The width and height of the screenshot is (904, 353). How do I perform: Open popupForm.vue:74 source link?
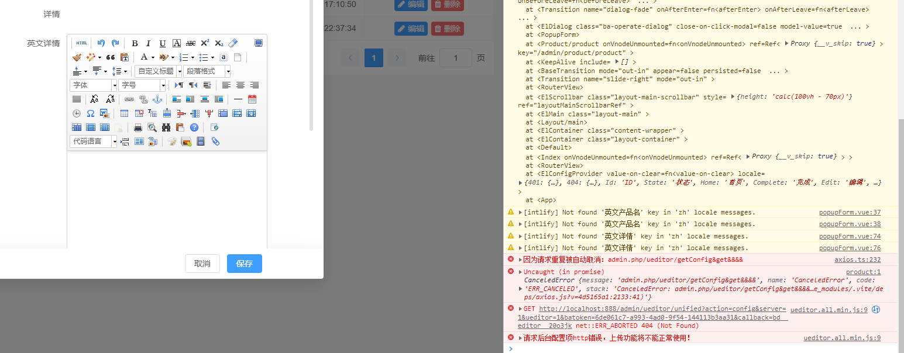[850, 236]
